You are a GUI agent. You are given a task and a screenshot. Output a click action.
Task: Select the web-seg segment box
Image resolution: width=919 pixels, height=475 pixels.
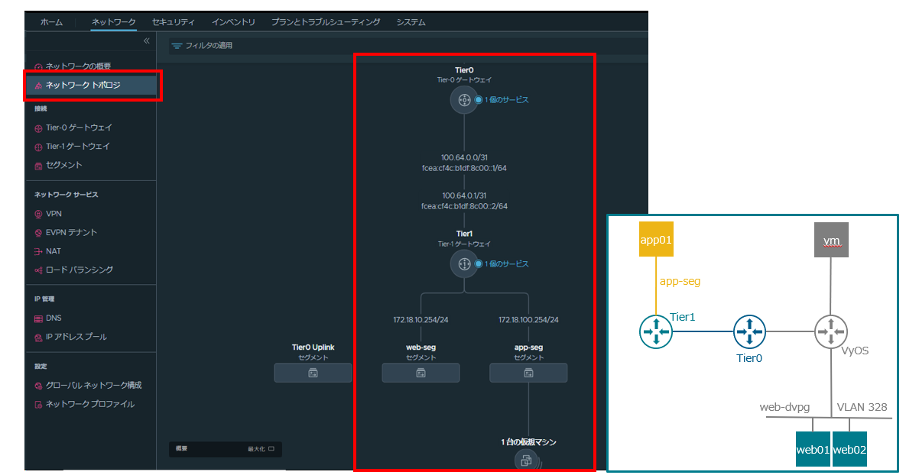click(421, 373)
